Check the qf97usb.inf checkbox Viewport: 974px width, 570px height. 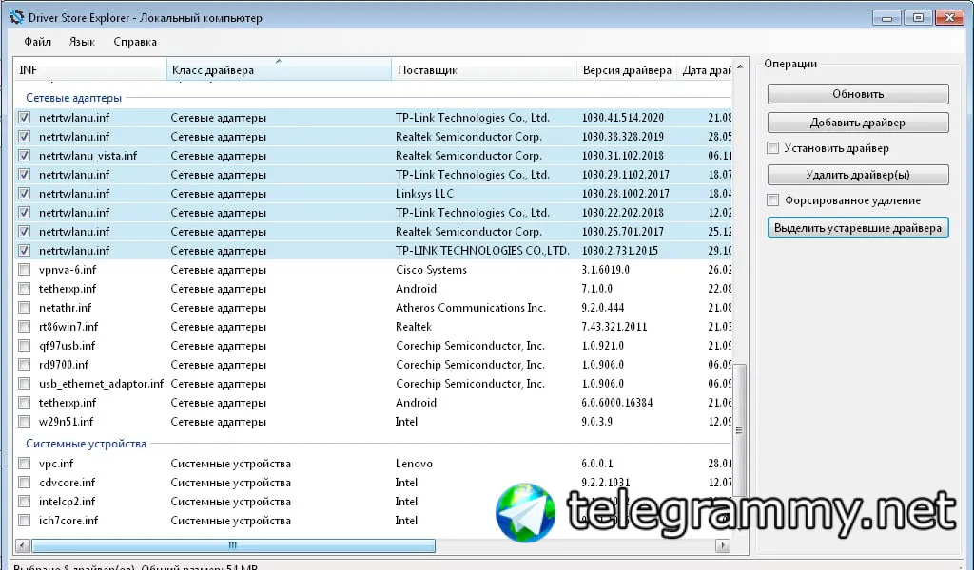tap(24, 346)
